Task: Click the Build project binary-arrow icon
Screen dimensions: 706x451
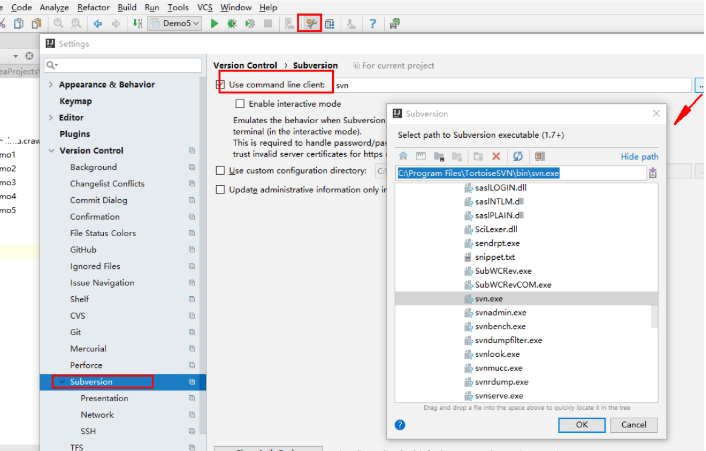Action: 137,24
